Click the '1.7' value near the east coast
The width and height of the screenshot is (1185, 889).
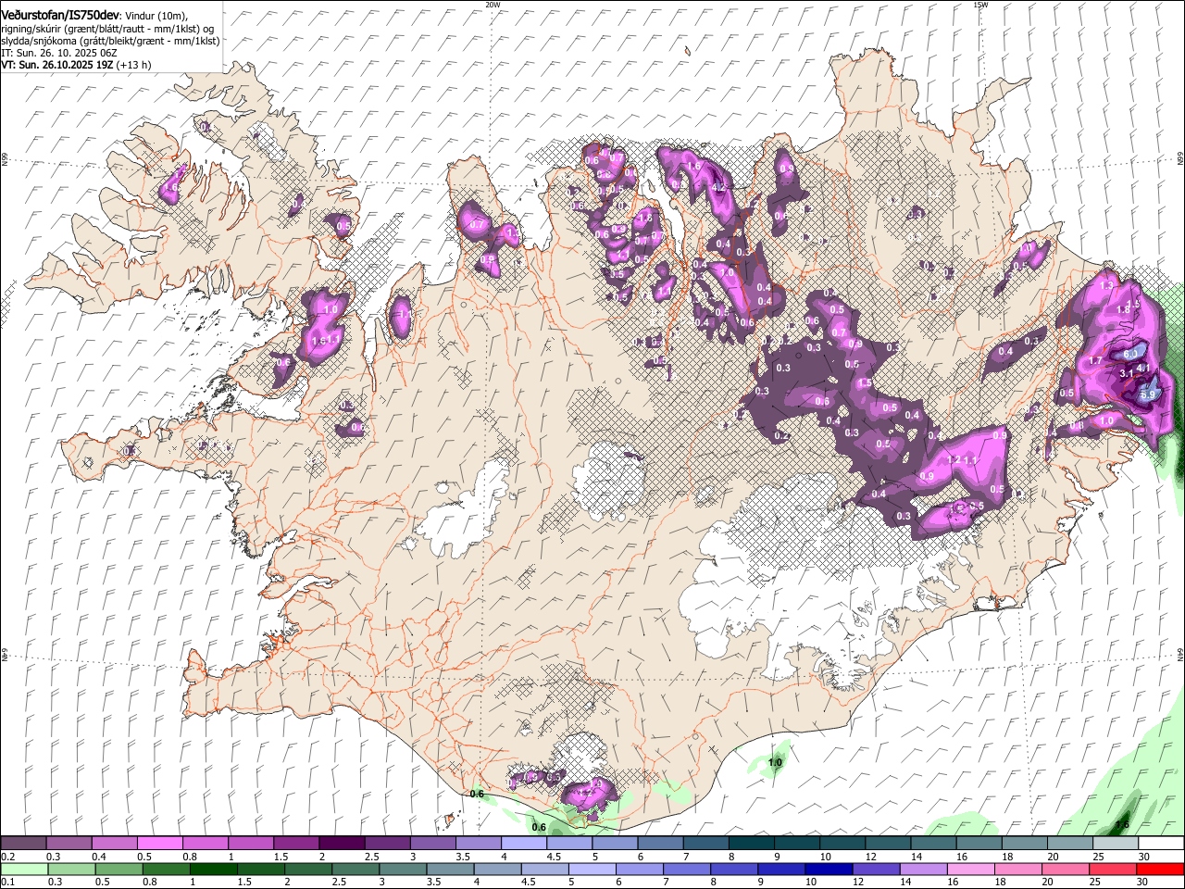[1095, 361]
